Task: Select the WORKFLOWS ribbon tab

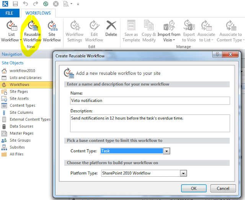Action: click(x=38, y=13)
